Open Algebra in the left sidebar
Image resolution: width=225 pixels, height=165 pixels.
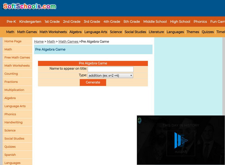tap(17, 98)
